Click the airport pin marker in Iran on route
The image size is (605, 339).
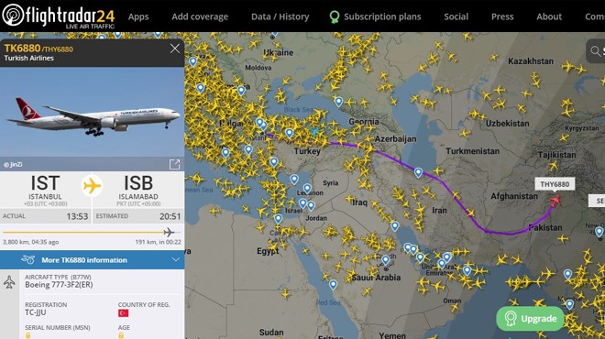(x=418, y=173)
